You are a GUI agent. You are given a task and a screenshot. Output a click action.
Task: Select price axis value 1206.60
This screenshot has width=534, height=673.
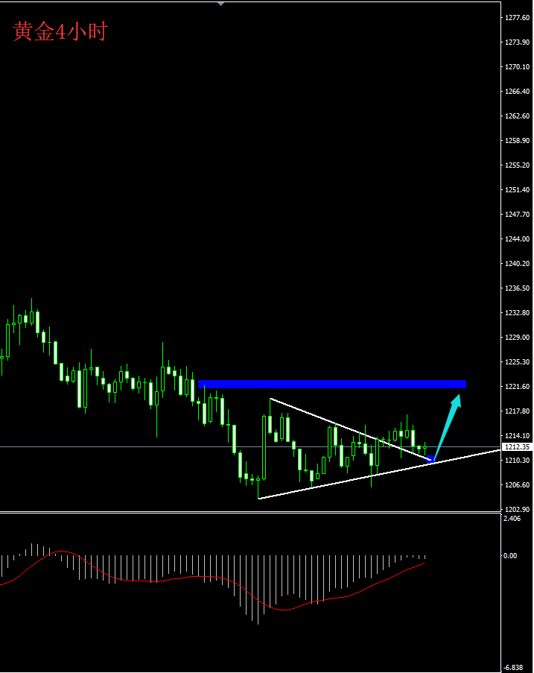(518, 485)
